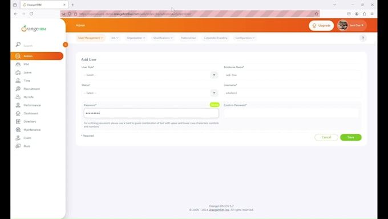The width and height of the screenshot is (388, 219).
Task: Open the Buzz icon
Action: pyautogui.click(x=18, y=146)
